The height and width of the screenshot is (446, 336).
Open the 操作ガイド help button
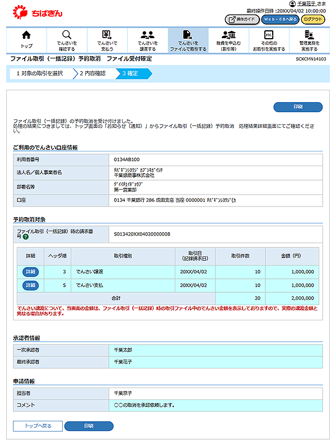pos(242,19)
